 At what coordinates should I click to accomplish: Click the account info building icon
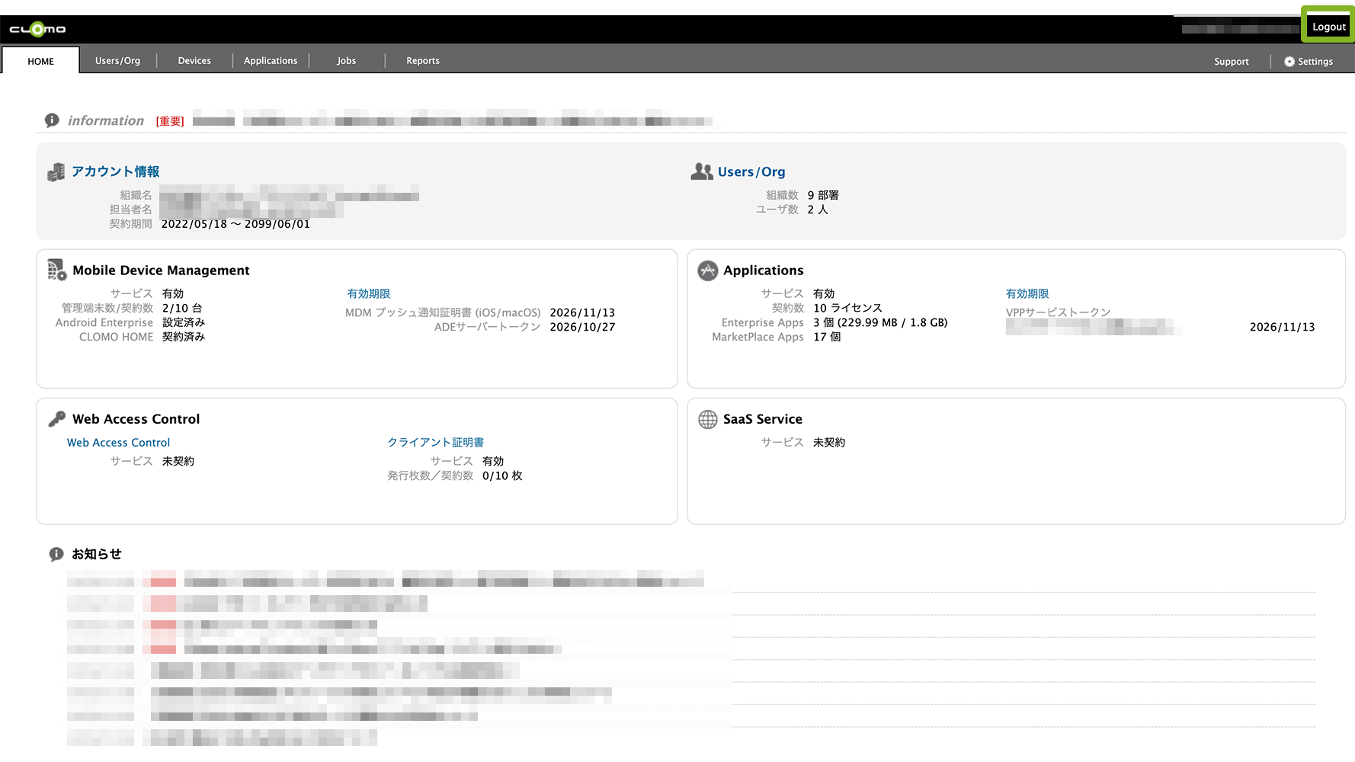[56, 172]
